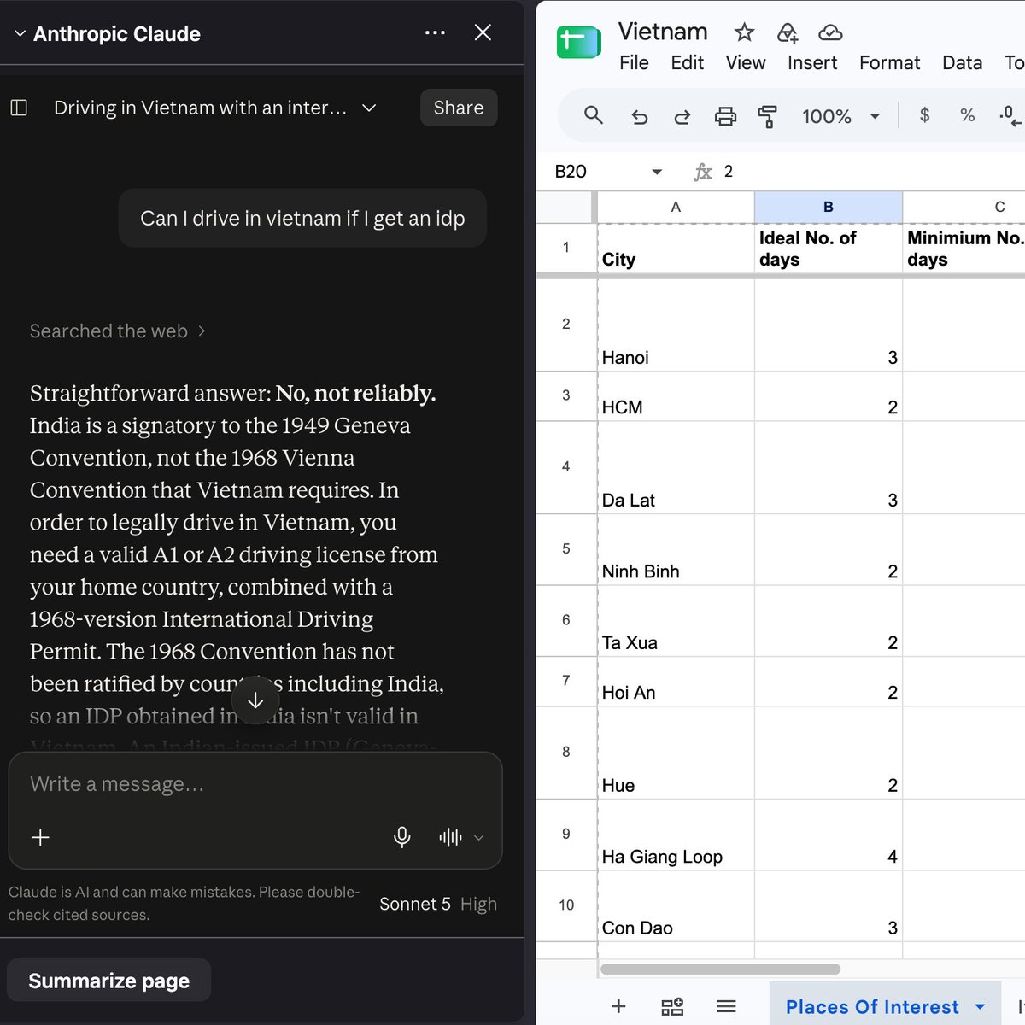Select the Hanoi cell
The height and width of the screenshot is (1025, 1025).
[x=676, y=324]
